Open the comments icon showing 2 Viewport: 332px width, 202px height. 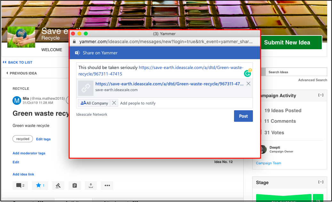(20, 185)
